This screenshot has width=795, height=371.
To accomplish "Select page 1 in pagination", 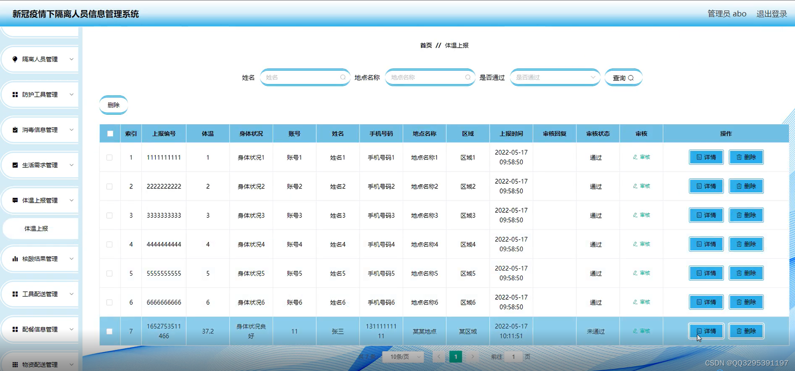I will tap(456, 357).
